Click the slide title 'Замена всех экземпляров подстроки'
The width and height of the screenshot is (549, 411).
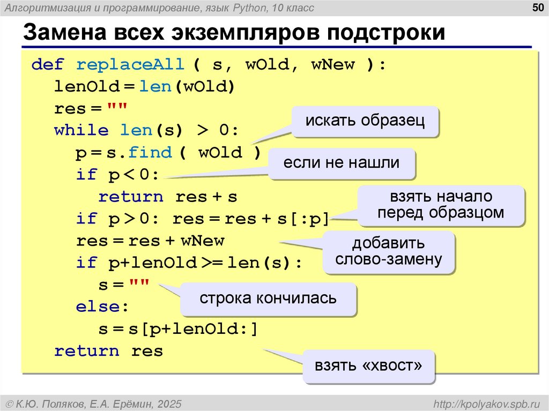click(x=234, y=32)
